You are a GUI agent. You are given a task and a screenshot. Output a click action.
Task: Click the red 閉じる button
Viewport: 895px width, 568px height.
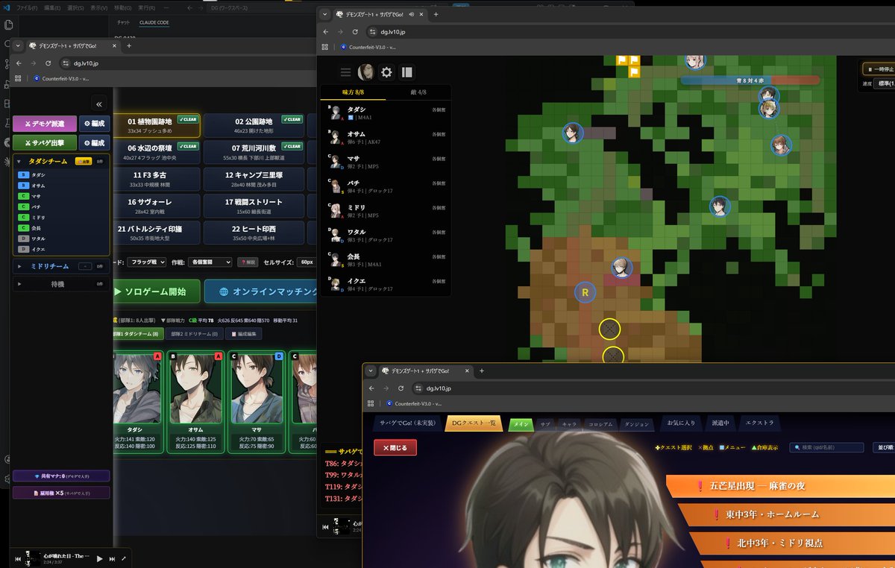click(395, 448)
